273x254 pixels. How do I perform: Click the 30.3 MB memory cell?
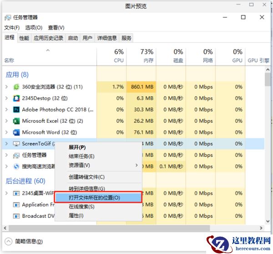click(x=141, y=110)
